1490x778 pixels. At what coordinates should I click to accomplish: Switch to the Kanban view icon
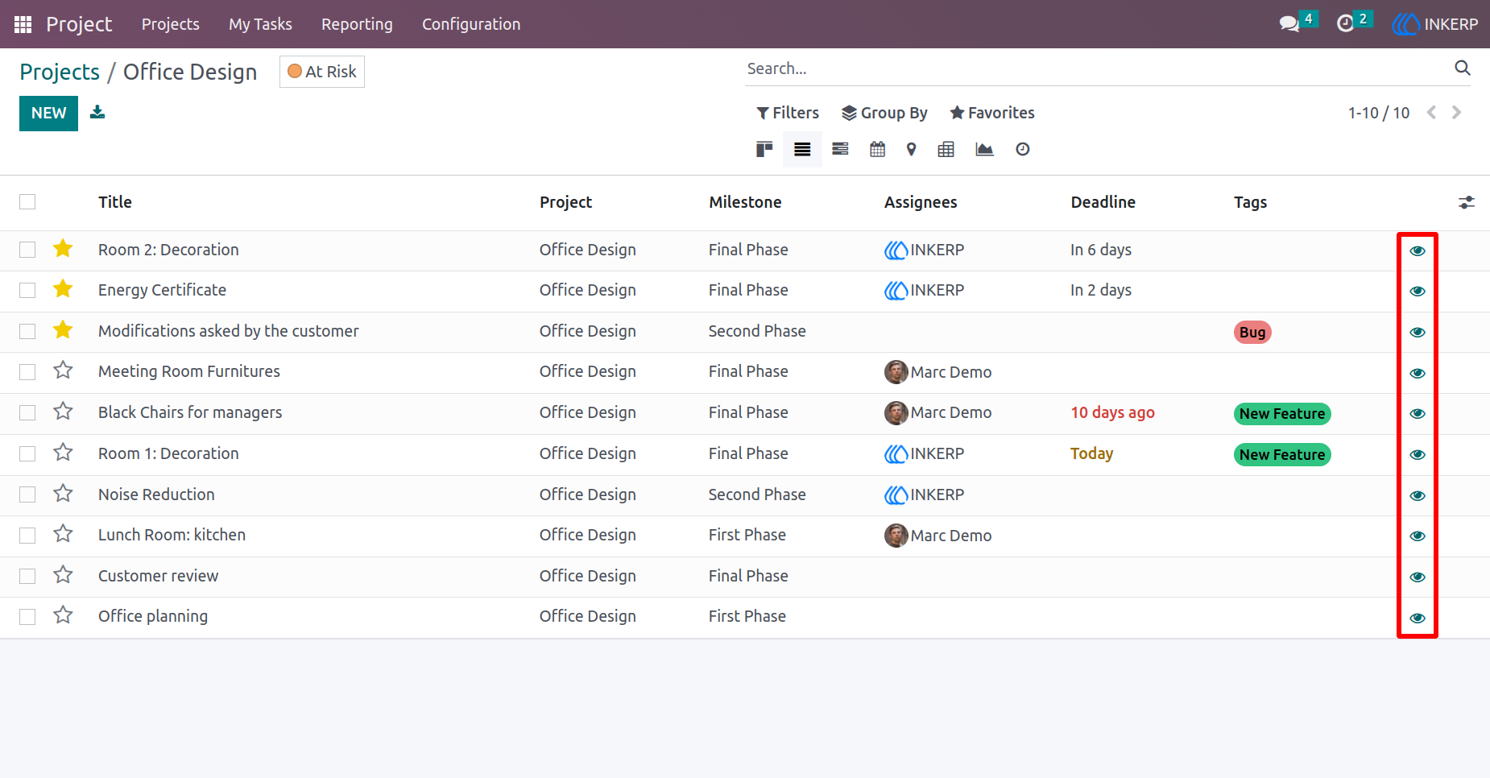[x=764, y=149]
